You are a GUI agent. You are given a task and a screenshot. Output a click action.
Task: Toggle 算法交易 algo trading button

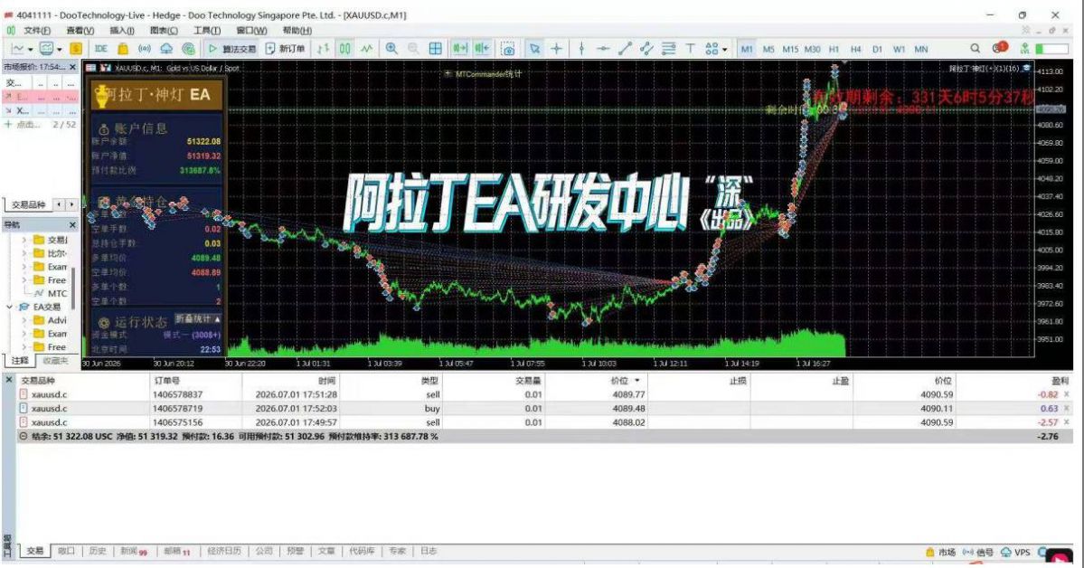tap(231, 49)
